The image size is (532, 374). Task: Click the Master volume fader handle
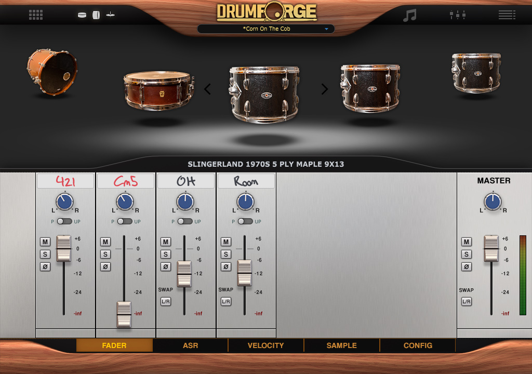click(x=491, y=249)
